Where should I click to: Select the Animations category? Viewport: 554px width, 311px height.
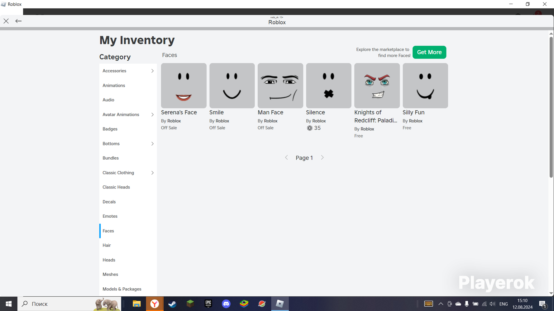(x=128, y=86)
